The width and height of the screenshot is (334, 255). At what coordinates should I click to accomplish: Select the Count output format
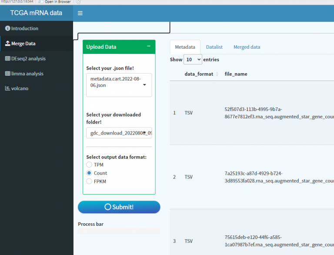(x=89, y=173)
